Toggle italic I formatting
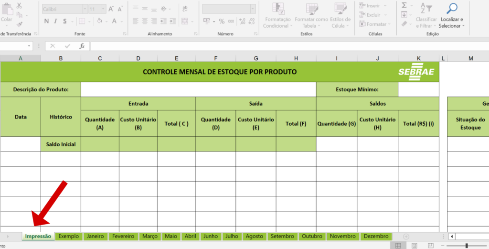Image resolution: width=489 pixels, height=249 pixels. pos(55,21)
